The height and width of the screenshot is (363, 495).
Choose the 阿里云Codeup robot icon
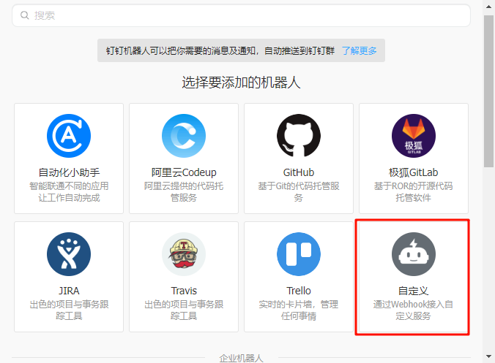(x=184, y=136)
